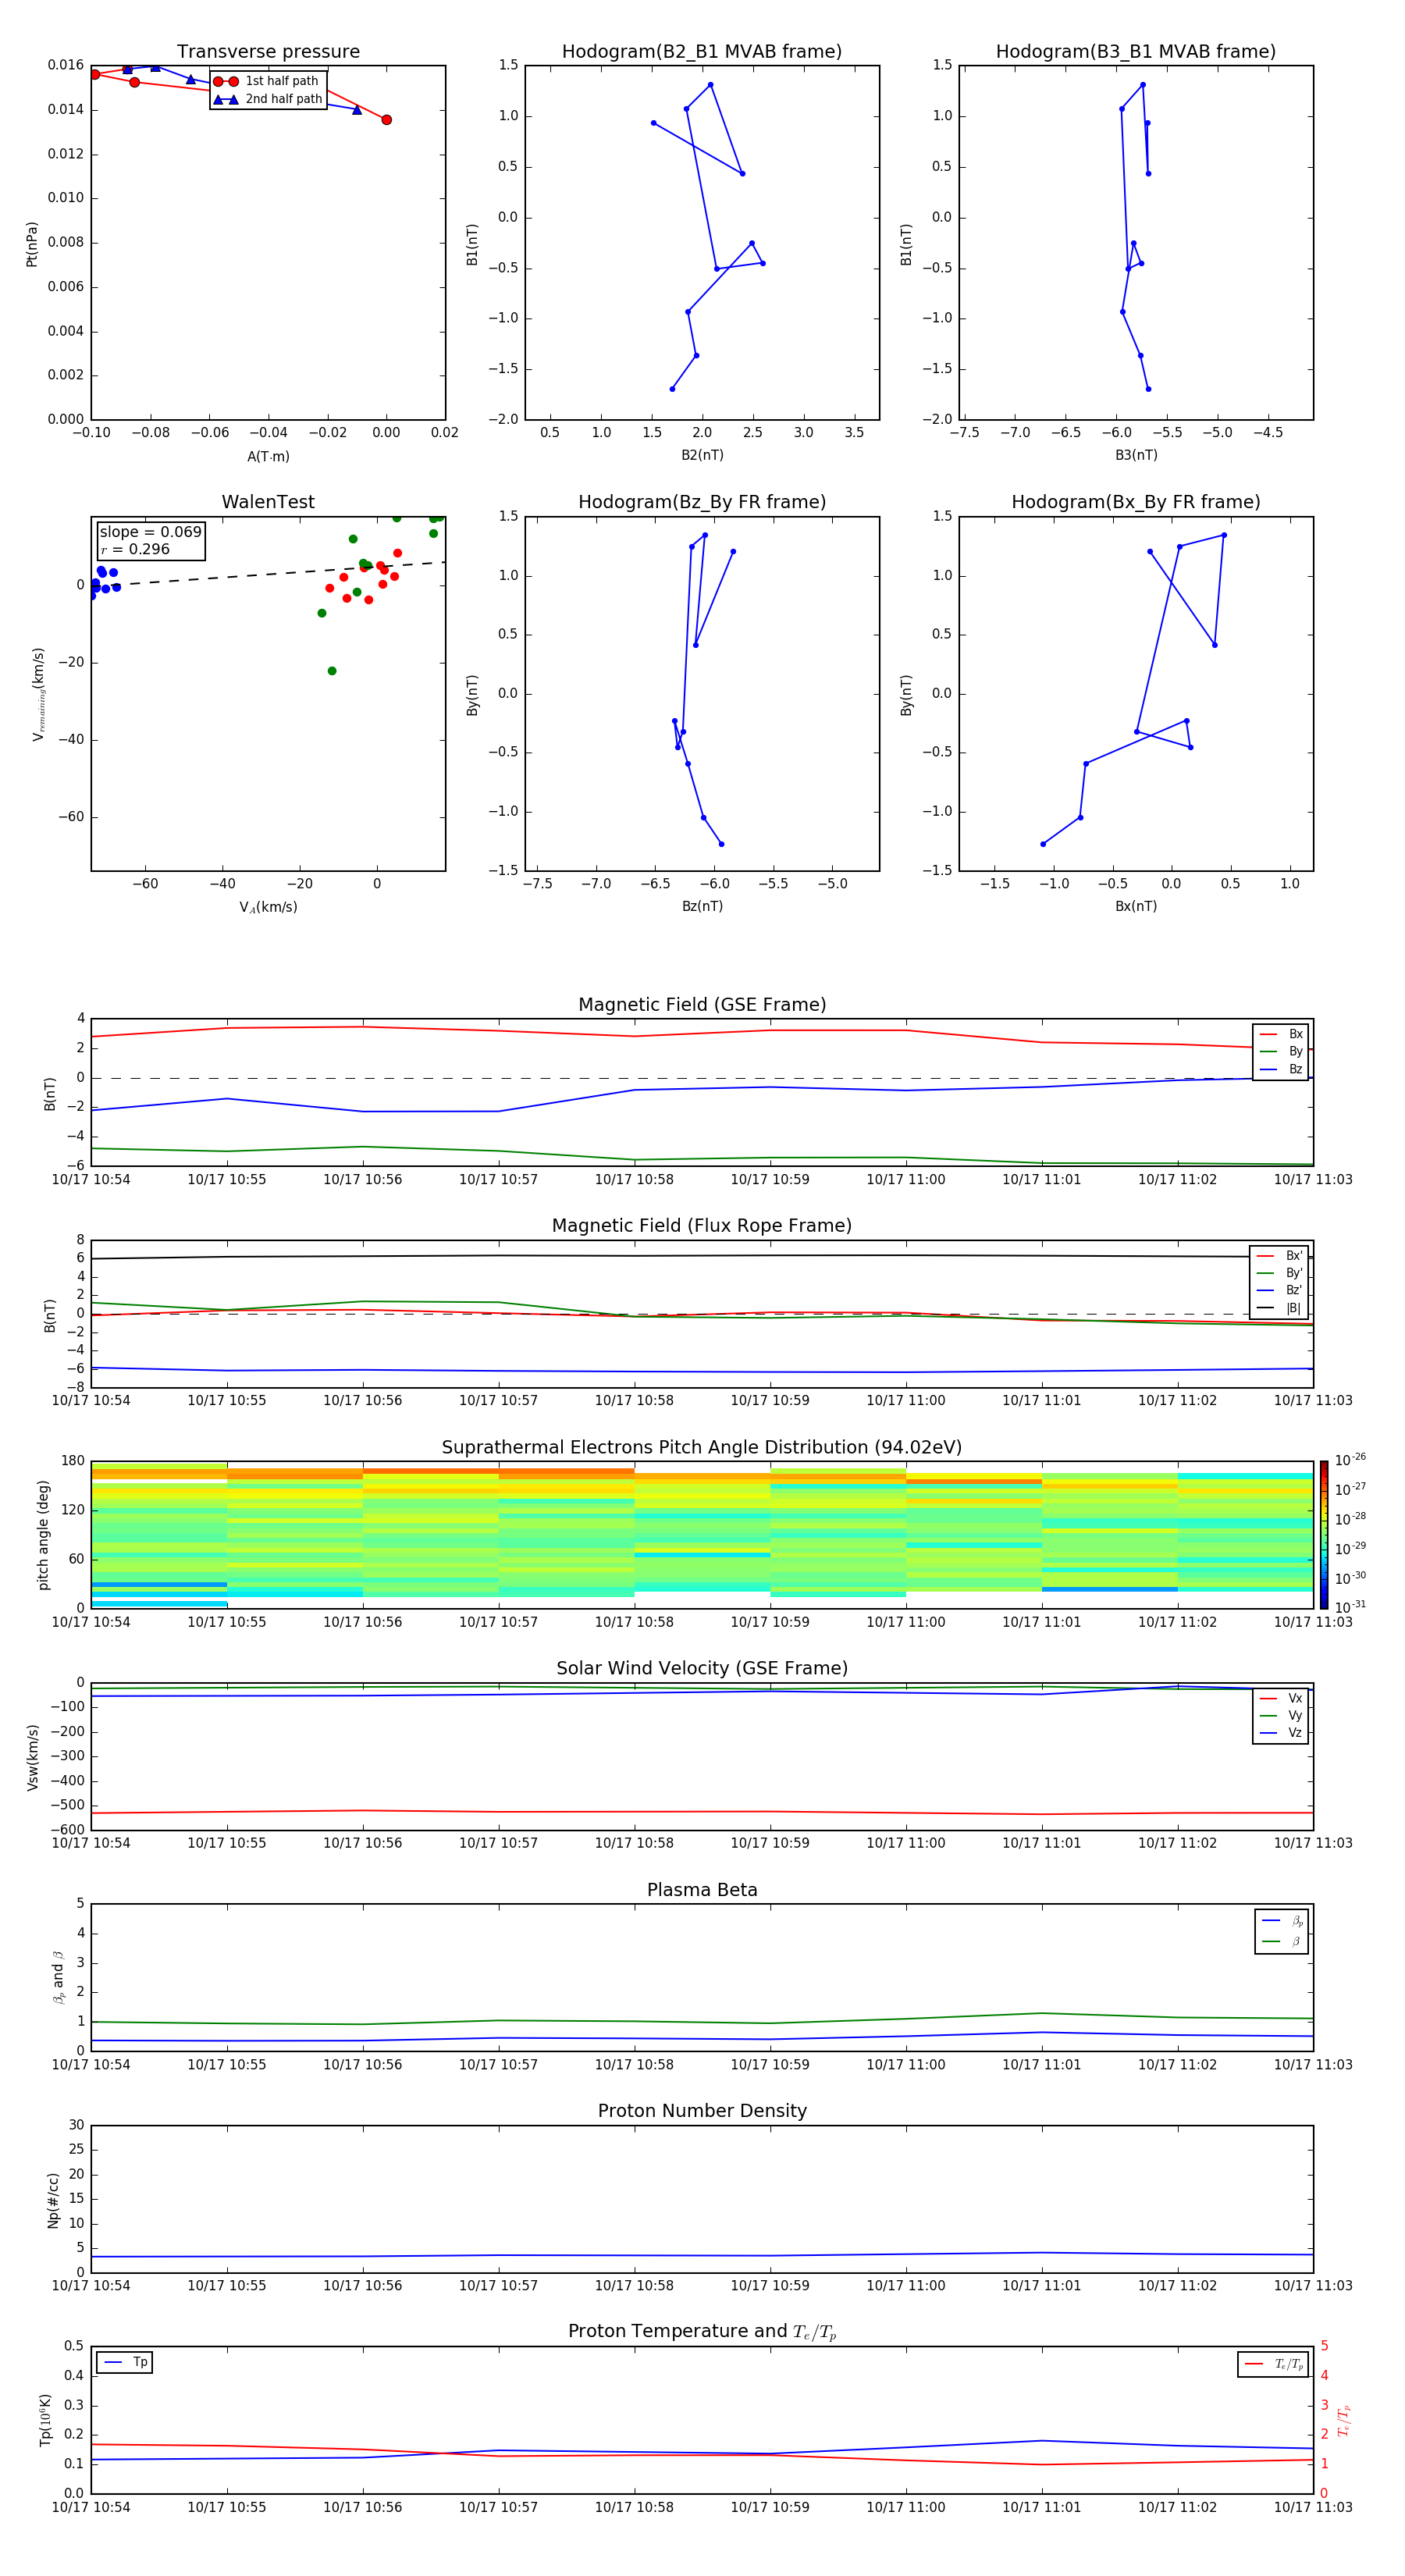Click 'Solar Wind Velocity (GSE Frame)' title
The width and height of the screenshot is (1405, 2576).
(x=702, y=1669)
